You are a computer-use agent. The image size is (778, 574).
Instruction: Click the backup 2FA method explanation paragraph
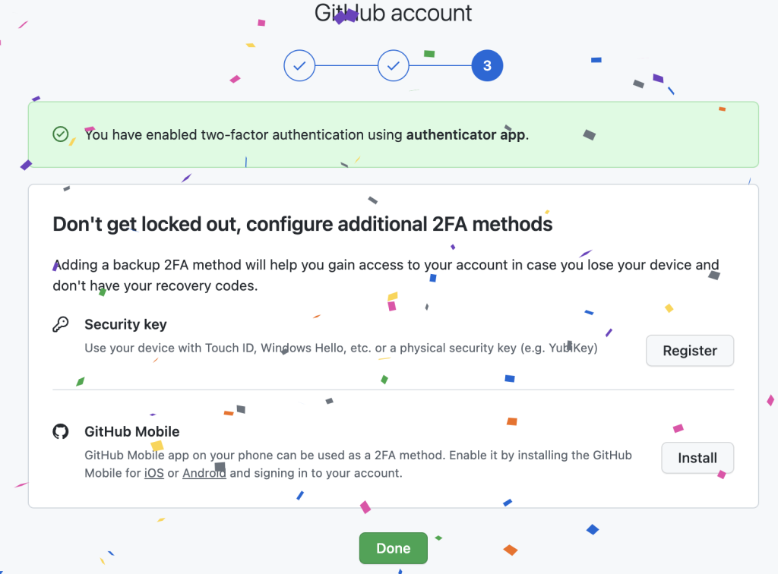[385, 276]
